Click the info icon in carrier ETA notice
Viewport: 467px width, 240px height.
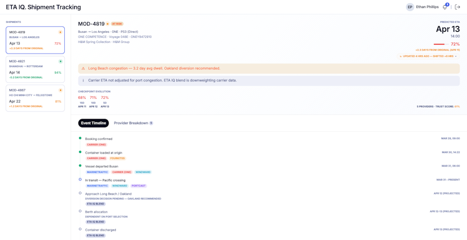coord(83,81)
